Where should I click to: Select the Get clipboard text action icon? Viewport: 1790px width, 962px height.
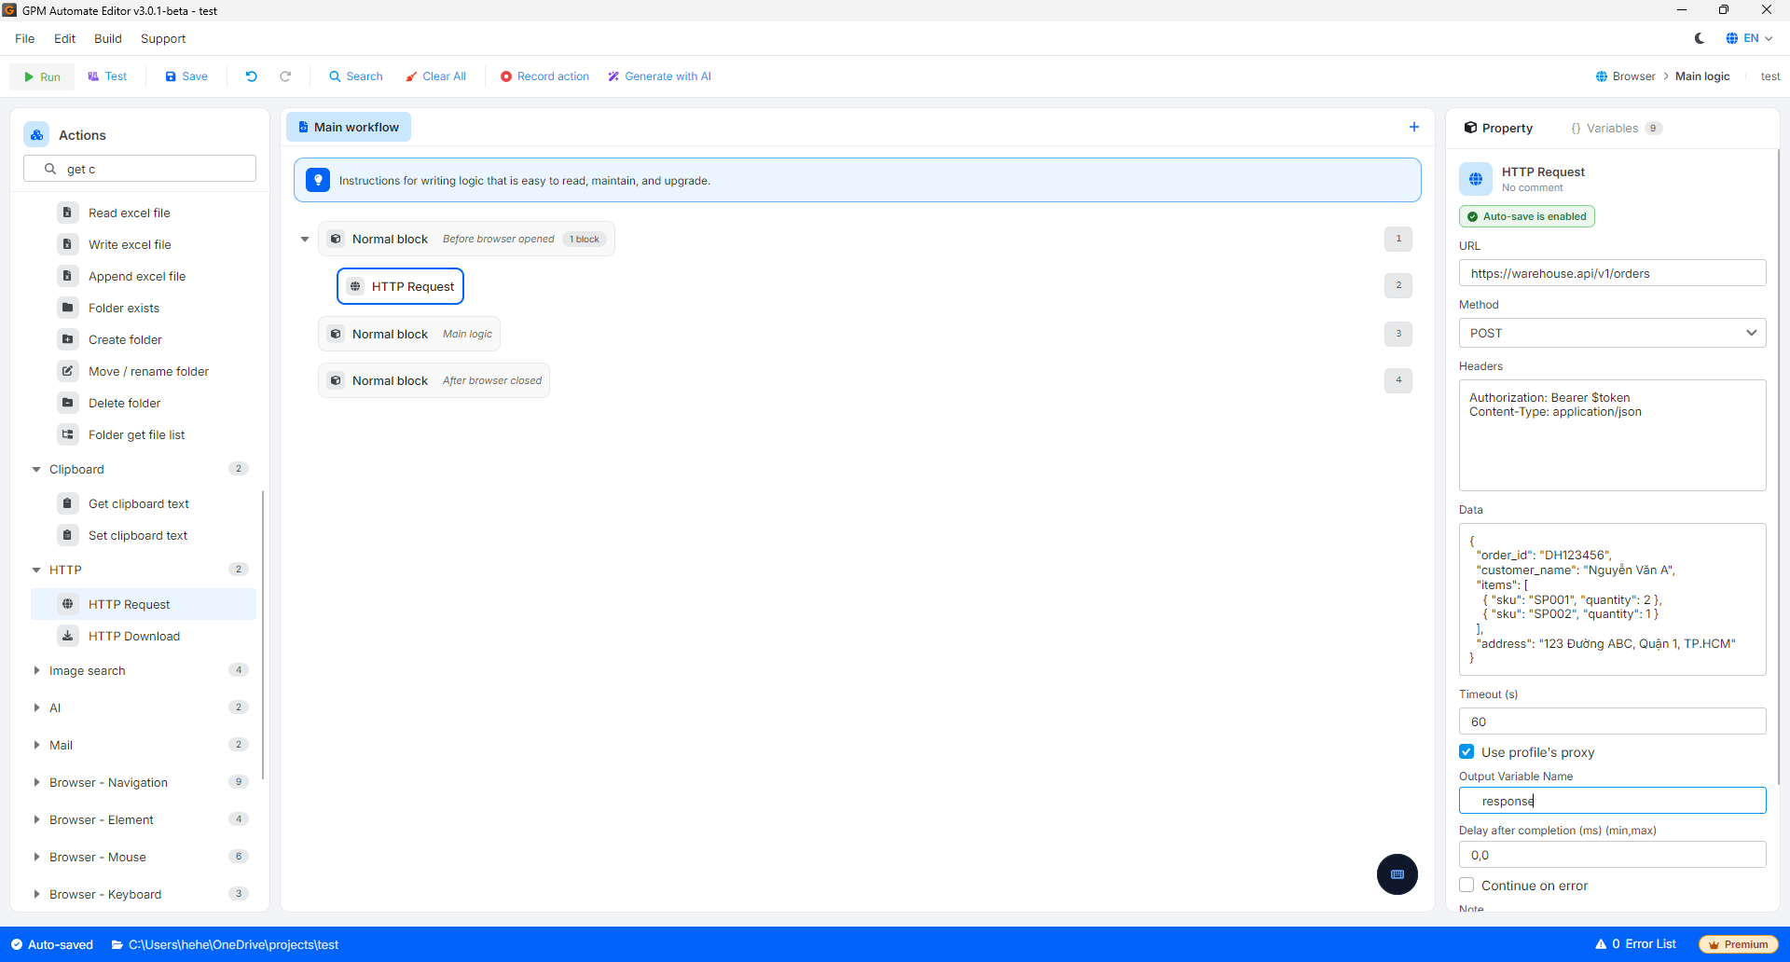(67, 503)
